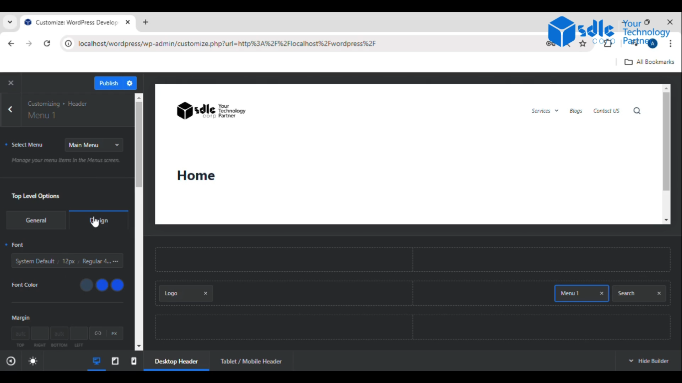Viewport: 682px width, 383px height.
Task: Expand the Services submenu chevron
Action: (x=556, y=111)
